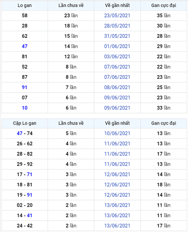
Task: Click the Lo gan column header
Action: (24, 6)
